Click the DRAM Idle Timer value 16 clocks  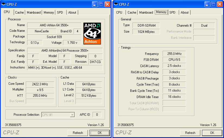click(174, 97)
